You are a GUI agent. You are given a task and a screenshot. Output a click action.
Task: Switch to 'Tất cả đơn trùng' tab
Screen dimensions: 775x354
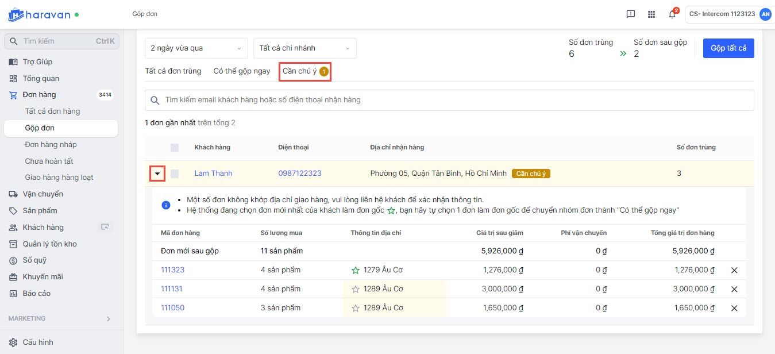click(x=173, y=71)
